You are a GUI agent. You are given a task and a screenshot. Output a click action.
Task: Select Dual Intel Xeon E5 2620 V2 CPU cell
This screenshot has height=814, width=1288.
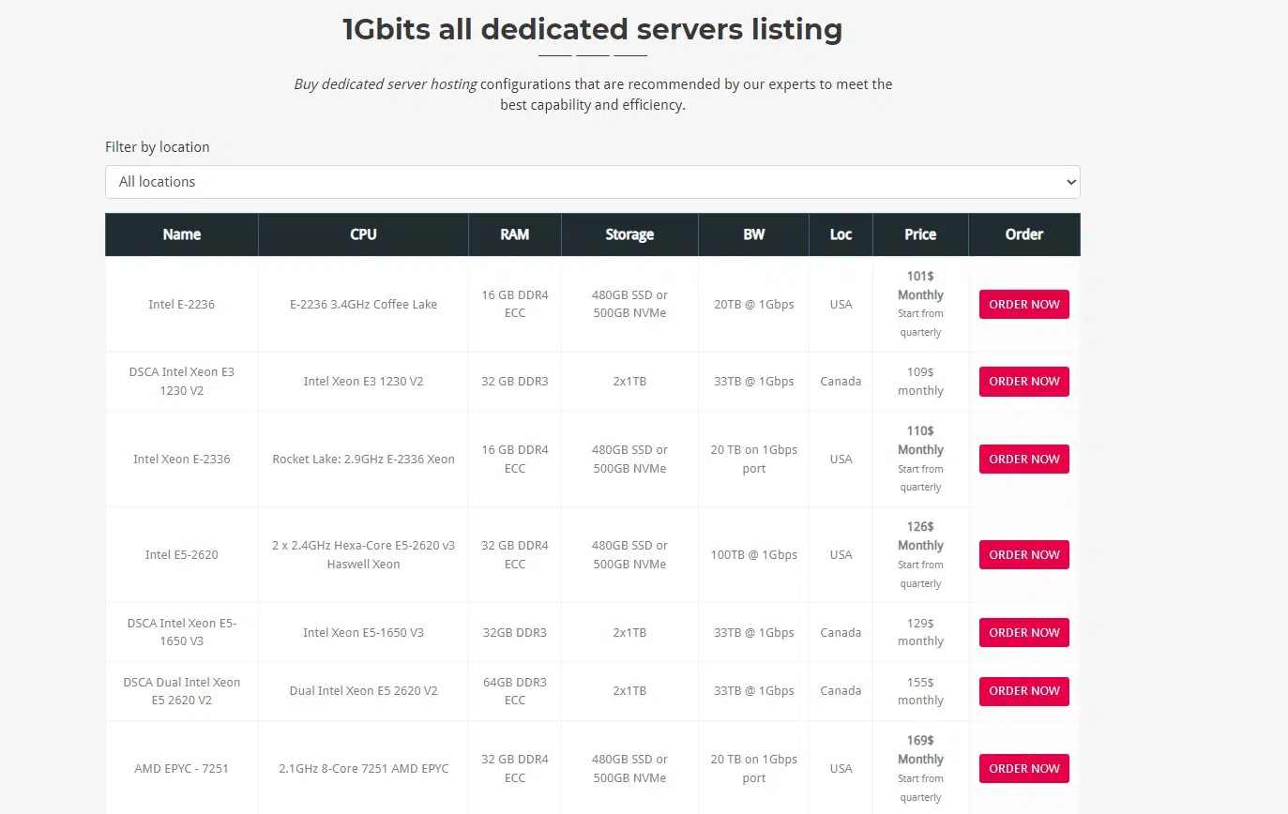363,691
